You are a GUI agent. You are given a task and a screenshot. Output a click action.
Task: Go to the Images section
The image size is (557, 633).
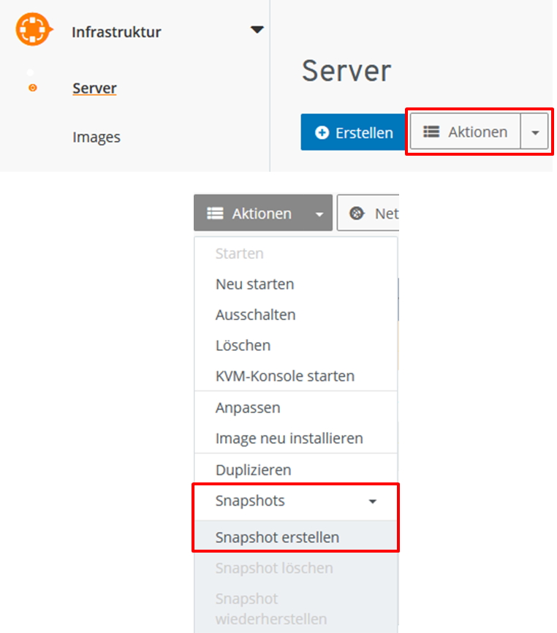[96, 137]
